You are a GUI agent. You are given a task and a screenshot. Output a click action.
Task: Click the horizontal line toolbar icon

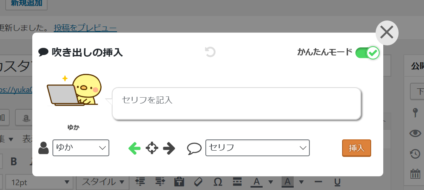pyautogui.click(x=319, y=182)
